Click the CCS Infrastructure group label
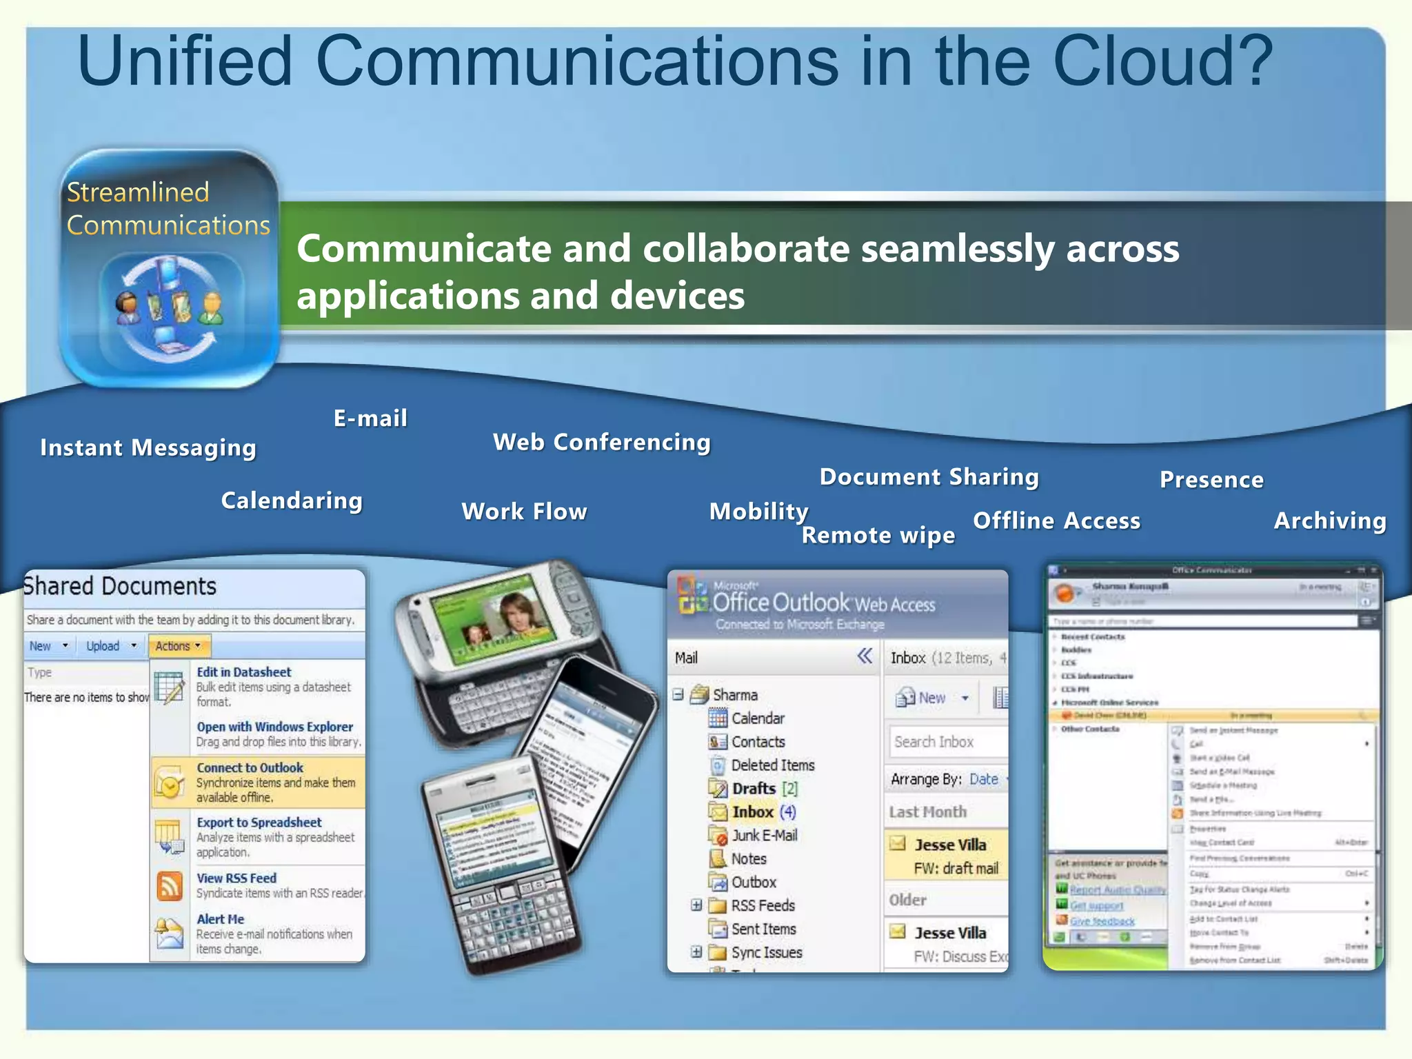The height and width of the screenshot is (1059, 1412). 1097,676
